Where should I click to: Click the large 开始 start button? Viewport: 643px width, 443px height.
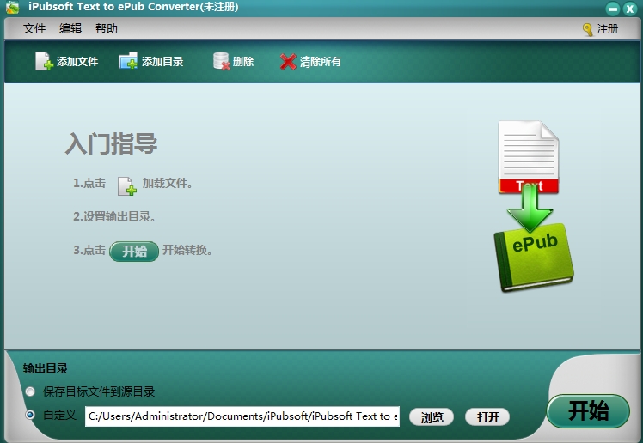click(x=588, y=410)
